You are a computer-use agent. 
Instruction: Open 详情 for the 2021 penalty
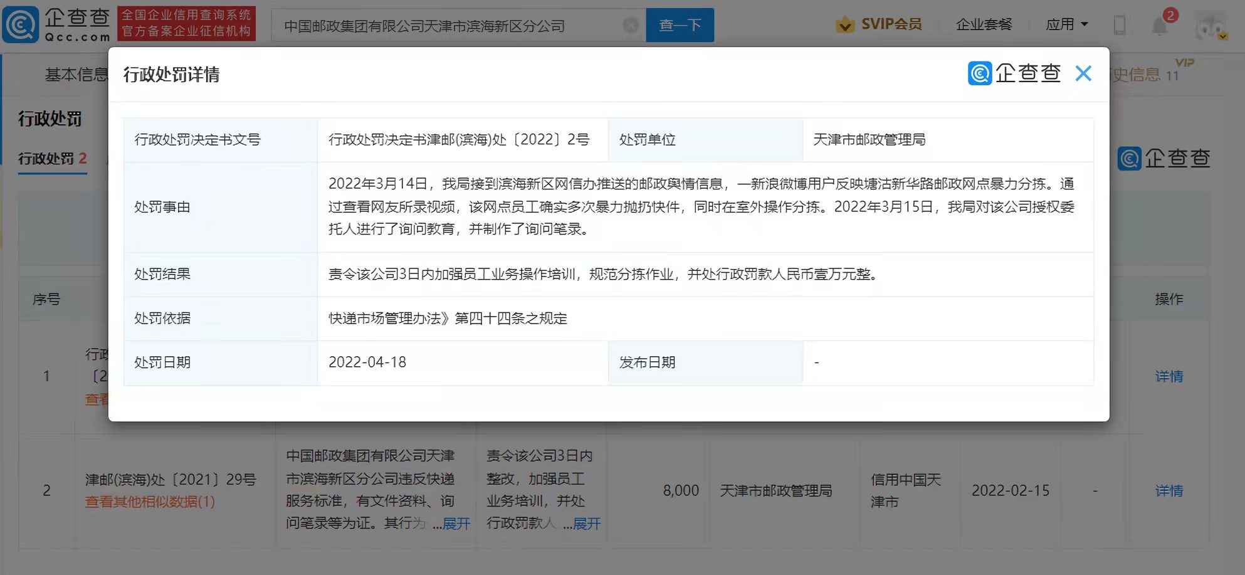(x=1169, y=491)
